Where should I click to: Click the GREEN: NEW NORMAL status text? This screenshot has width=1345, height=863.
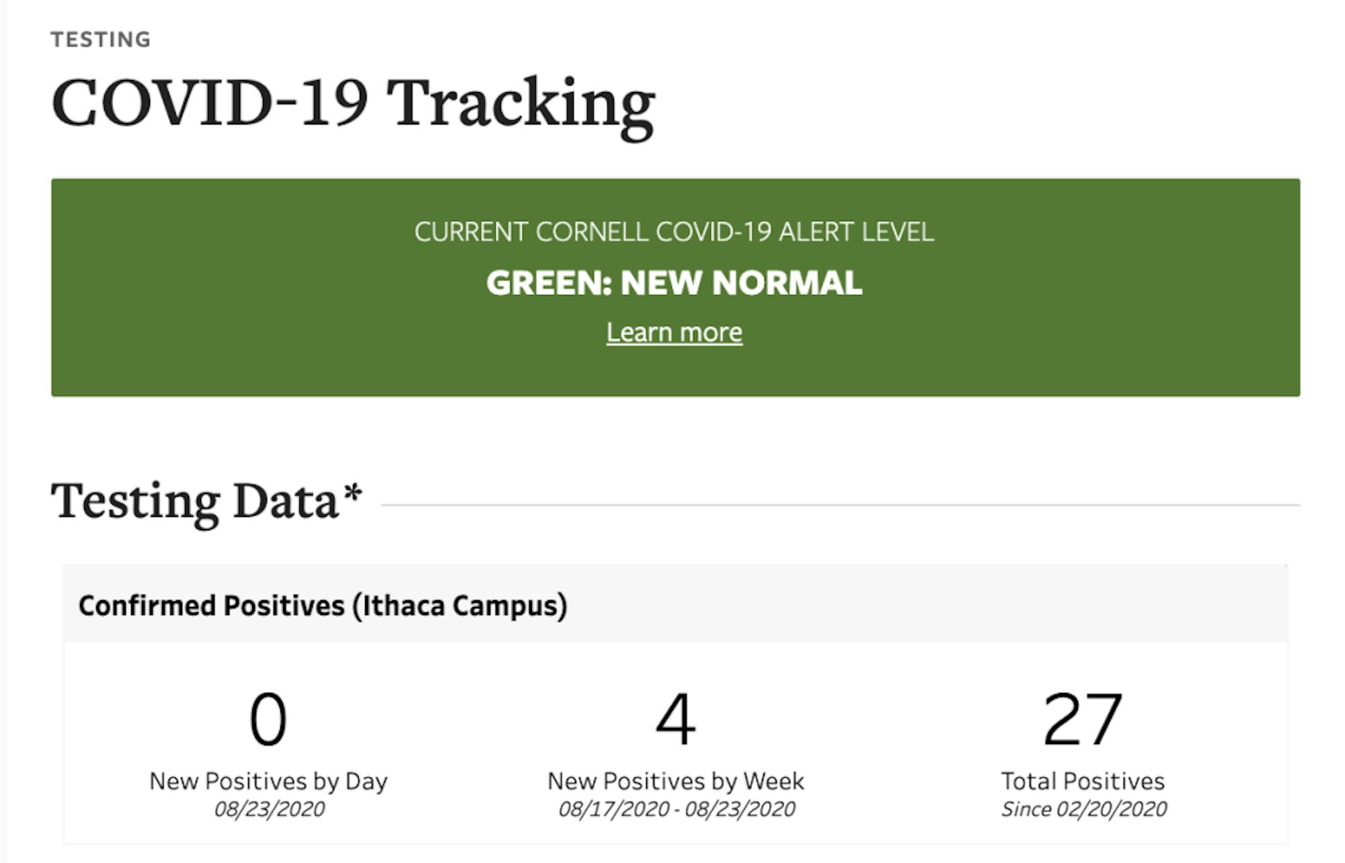[674, 283]
